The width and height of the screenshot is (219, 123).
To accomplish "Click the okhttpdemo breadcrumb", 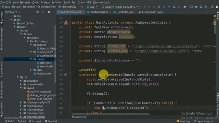I will click(47, 7).
